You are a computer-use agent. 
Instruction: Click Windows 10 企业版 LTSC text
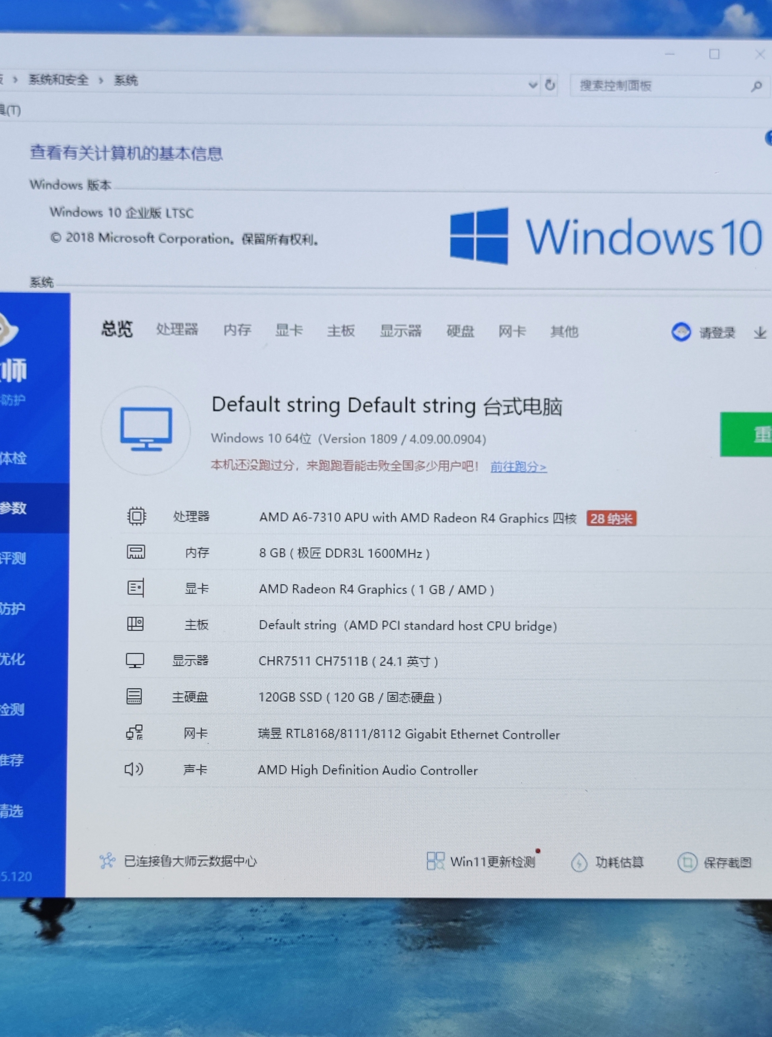pyautogui.click(x=122, y=213)
